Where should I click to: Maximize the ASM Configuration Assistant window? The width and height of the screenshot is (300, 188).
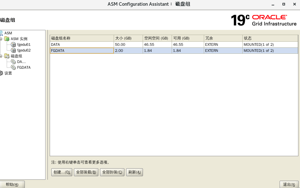coord(284,4)
